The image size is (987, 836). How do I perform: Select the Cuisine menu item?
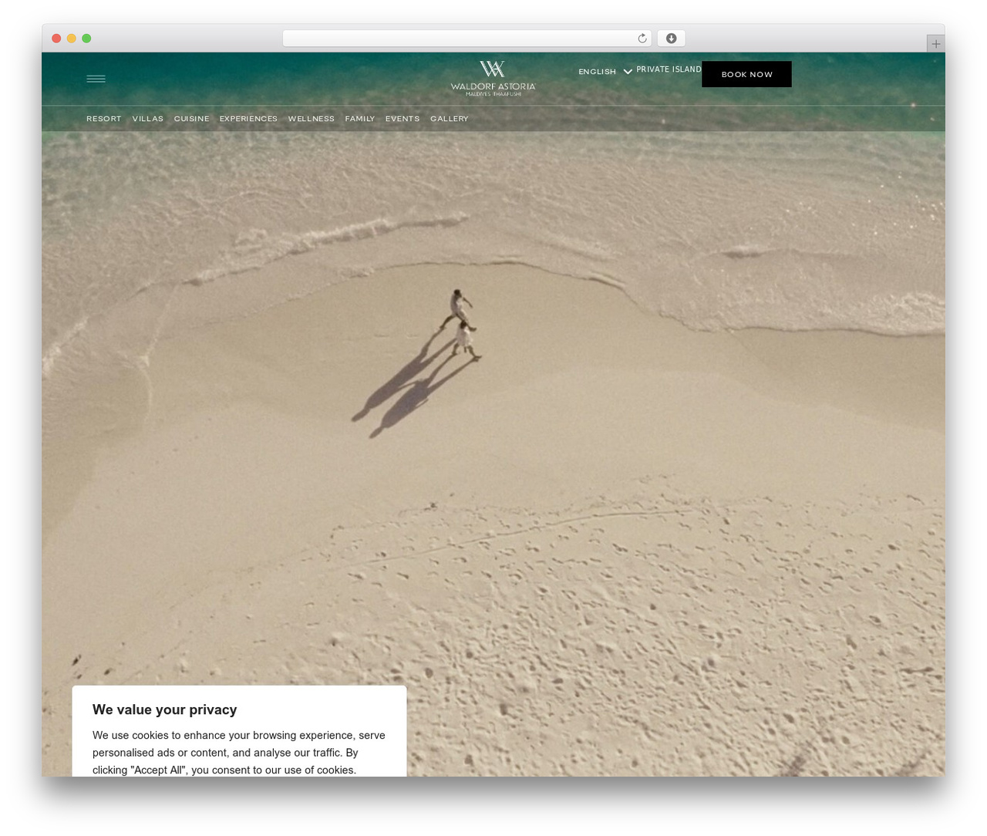[x=191, y=119]
